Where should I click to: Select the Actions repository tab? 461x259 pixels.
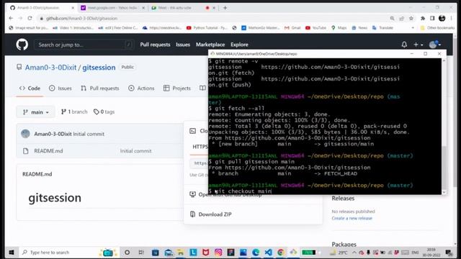pos(141,88)
